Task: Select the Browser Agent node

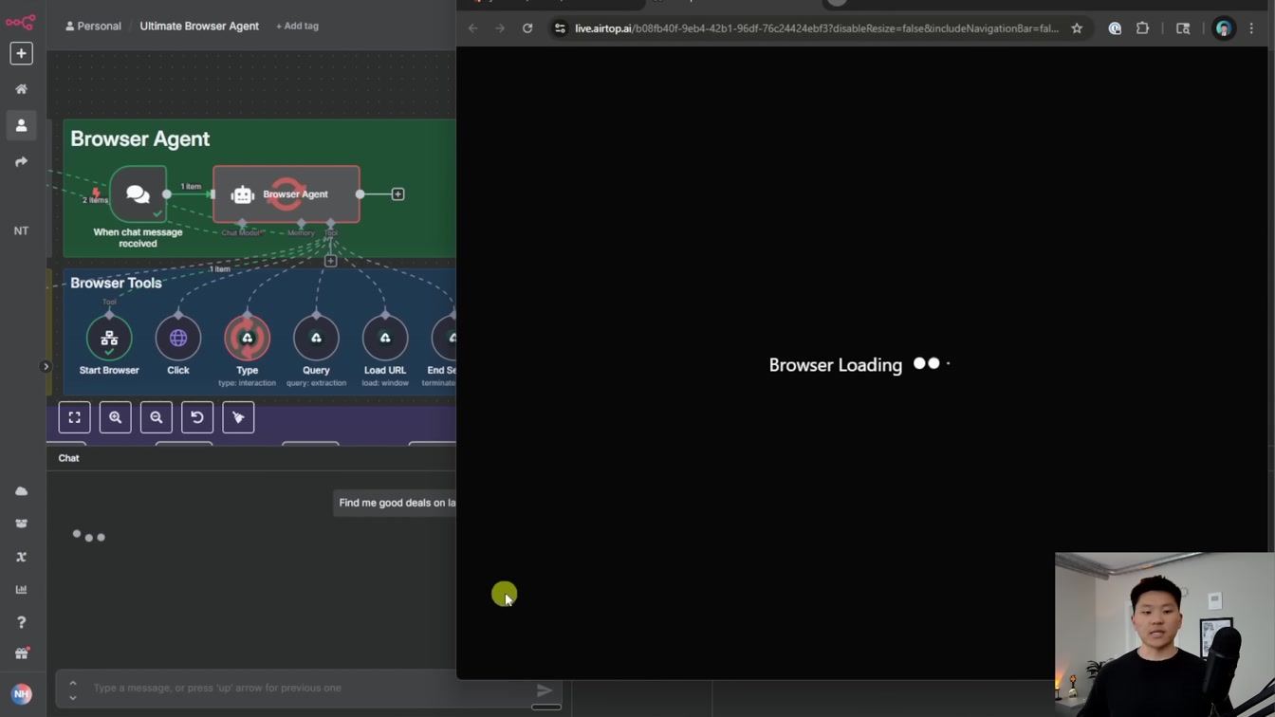Action: pos(286,194)
